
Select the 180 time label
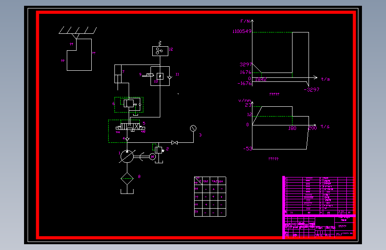pos(292,128)
